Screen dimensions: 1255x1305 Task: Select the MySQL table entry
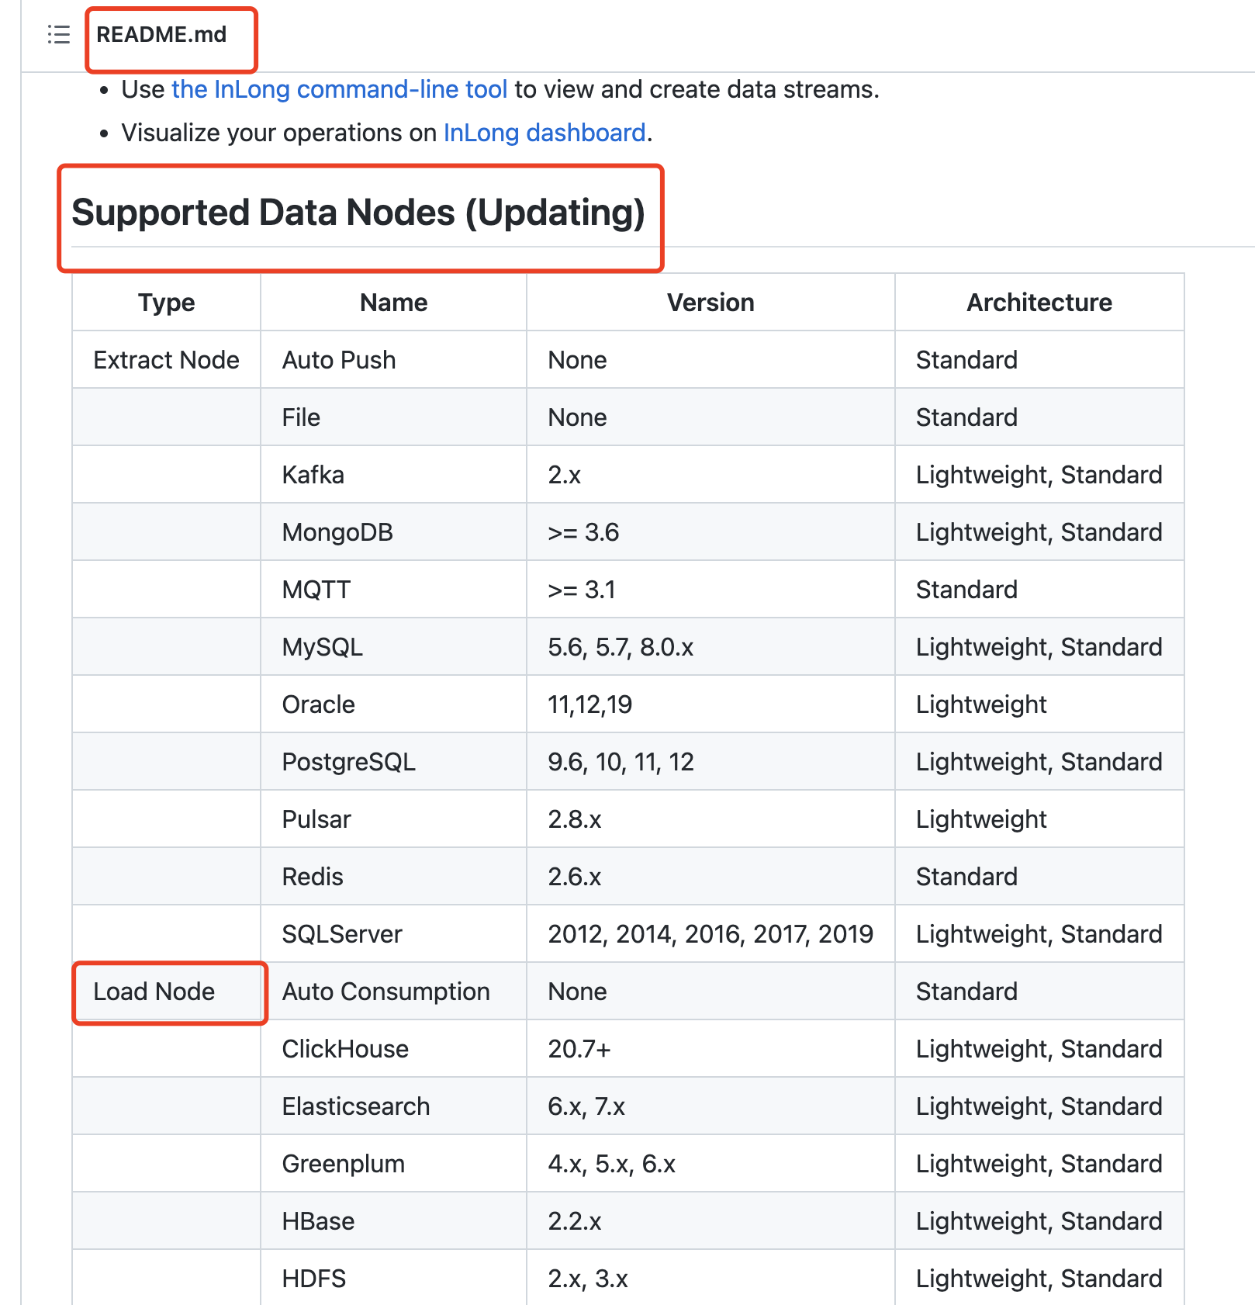tap(322, 646)
